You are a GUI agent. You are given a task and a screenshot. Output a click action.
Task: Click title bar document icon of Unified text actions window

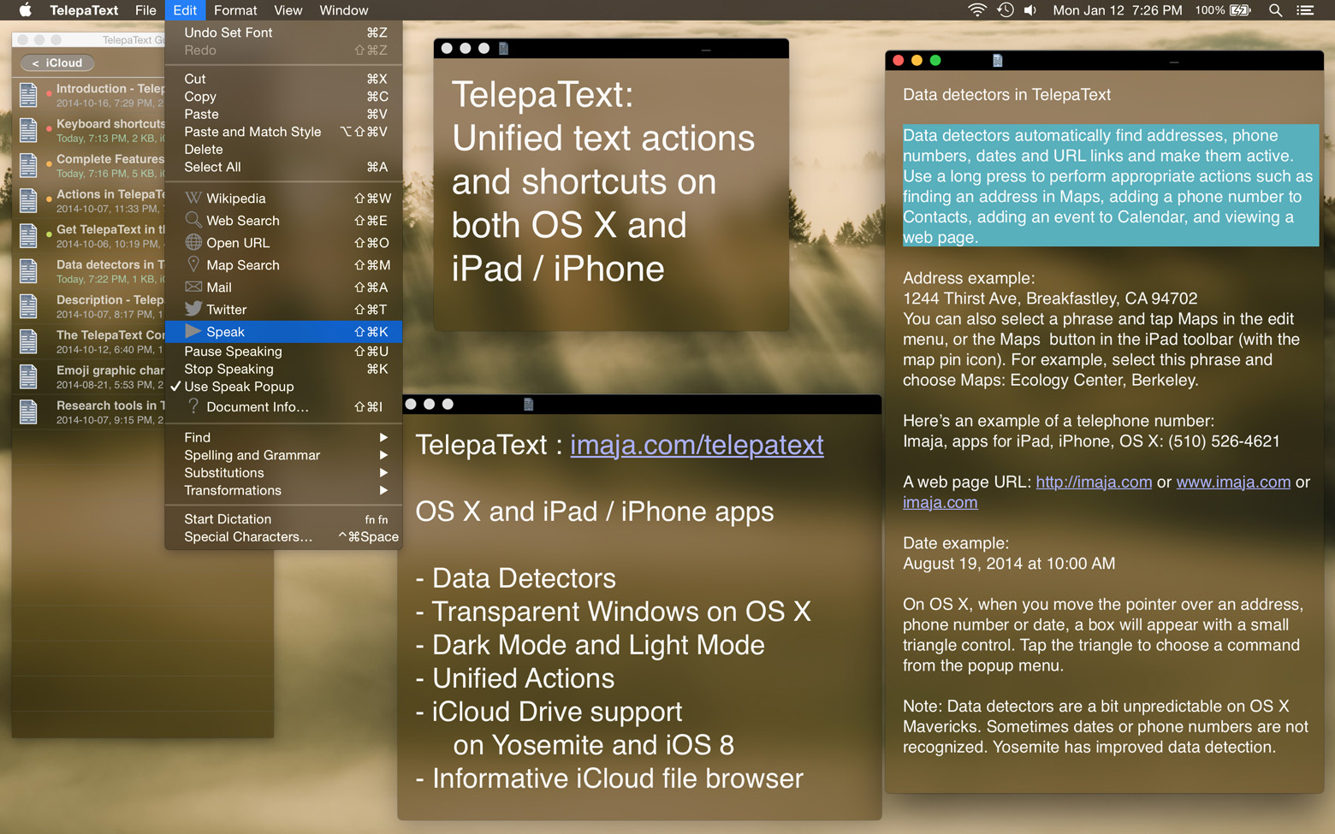pos(503,48)
